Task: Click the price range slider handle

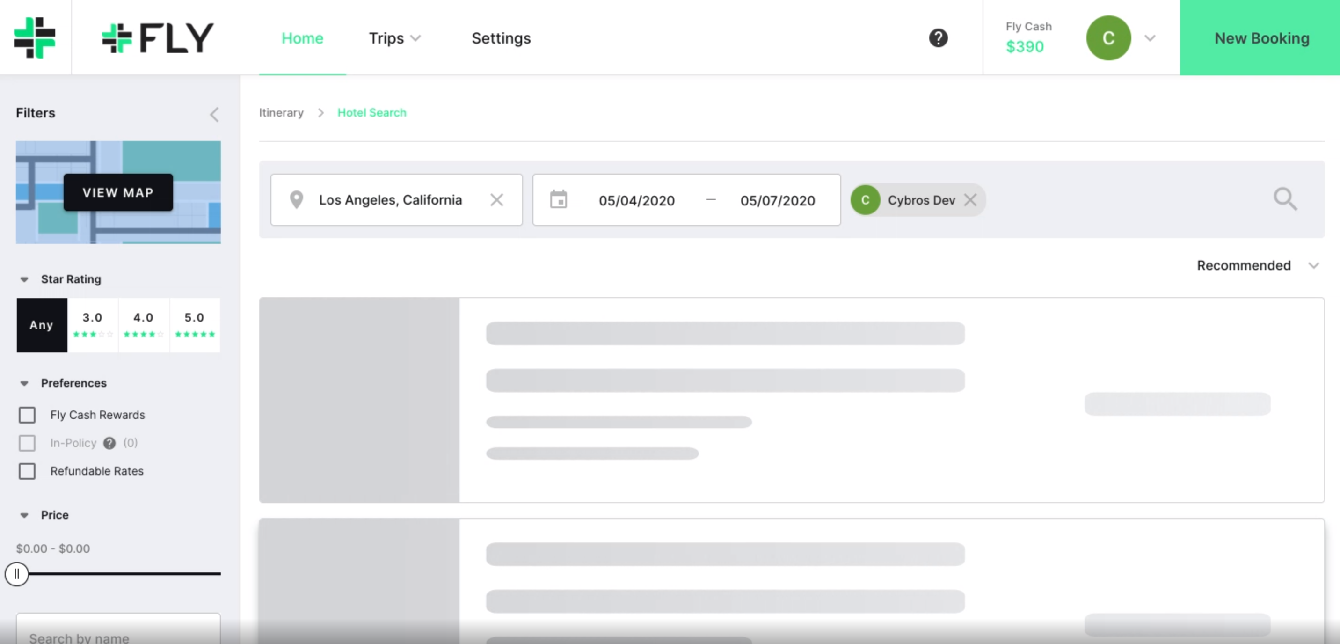Action: (x=17, y=574)
